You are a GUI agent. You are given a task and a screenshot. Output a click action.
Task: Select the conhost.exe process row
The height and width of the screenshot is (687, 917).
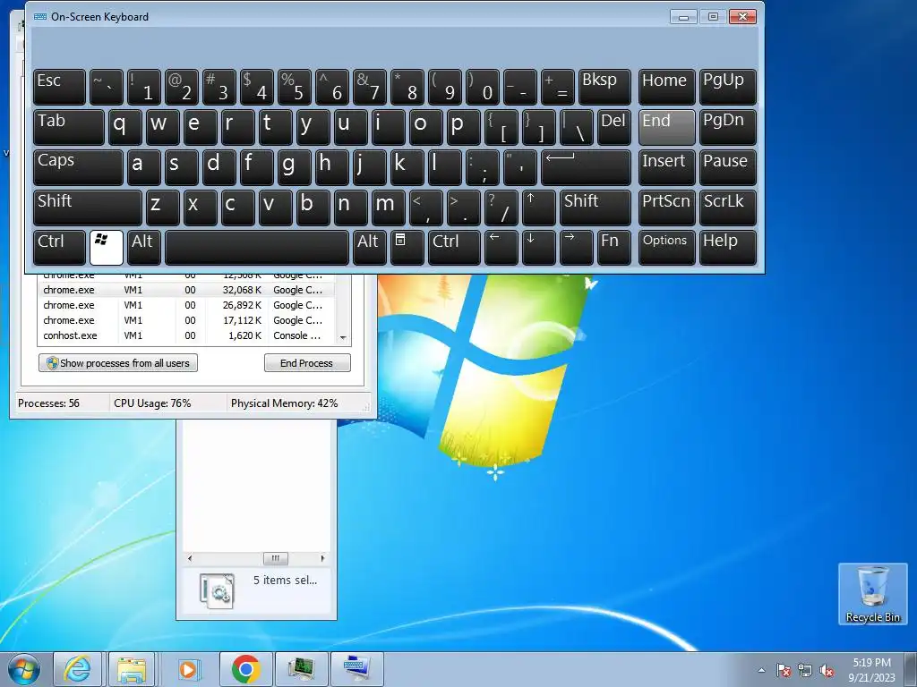pos(188,335)
